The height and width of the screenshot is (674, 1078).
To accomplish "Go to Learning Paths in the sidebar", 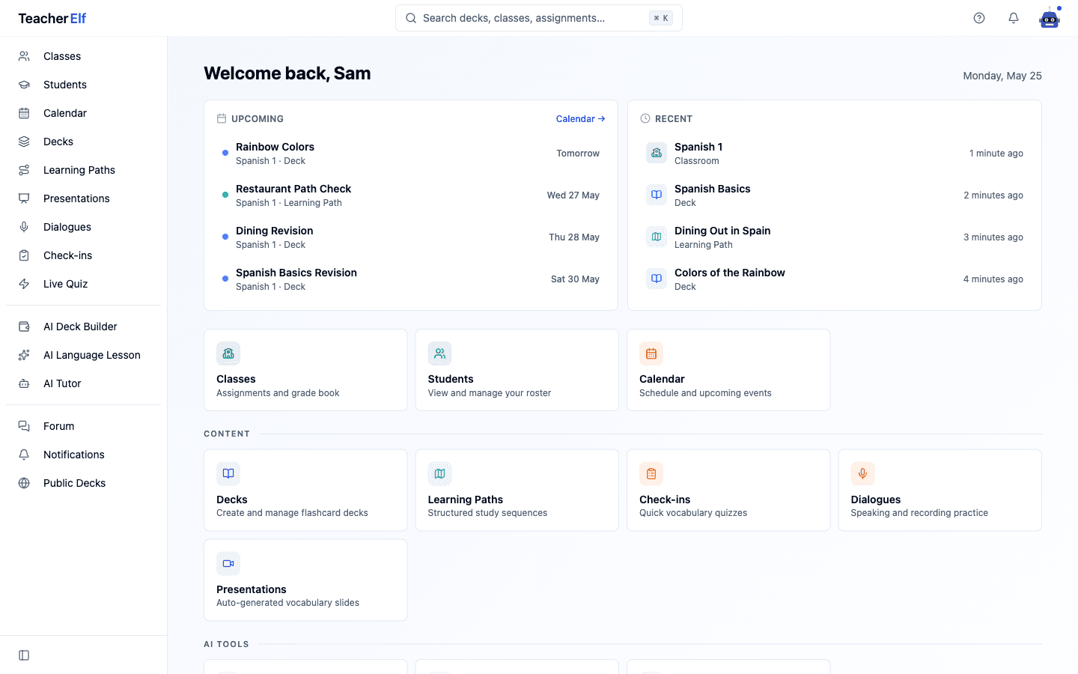I will (84, 170).
